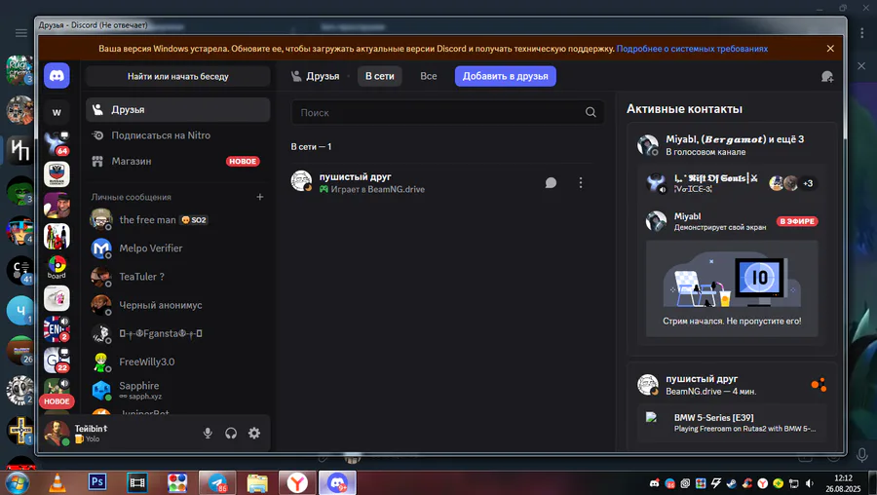Click the "В ЭФИРЕ" live badge
Viewport: 877px width, 495px height.
point(797,221)
